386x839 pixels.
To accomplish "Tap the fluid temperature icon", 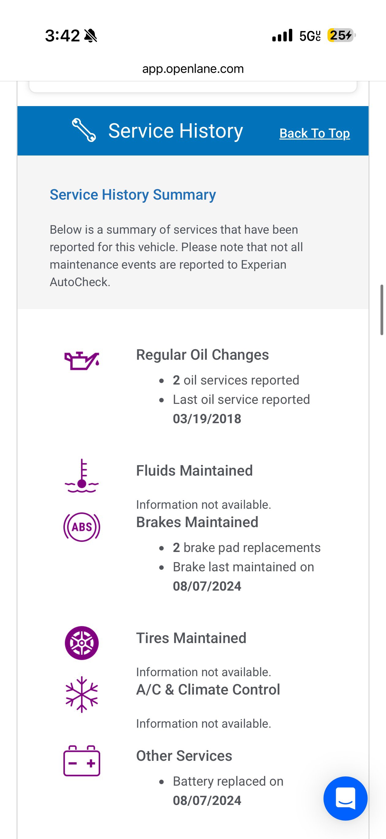I will (82, 476).
